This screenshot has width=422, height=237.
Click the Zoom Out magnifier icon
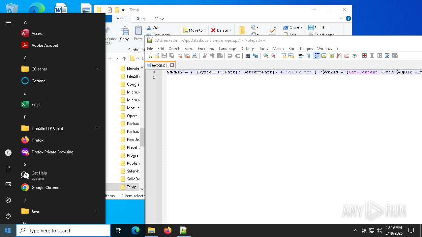pos(273,56)
